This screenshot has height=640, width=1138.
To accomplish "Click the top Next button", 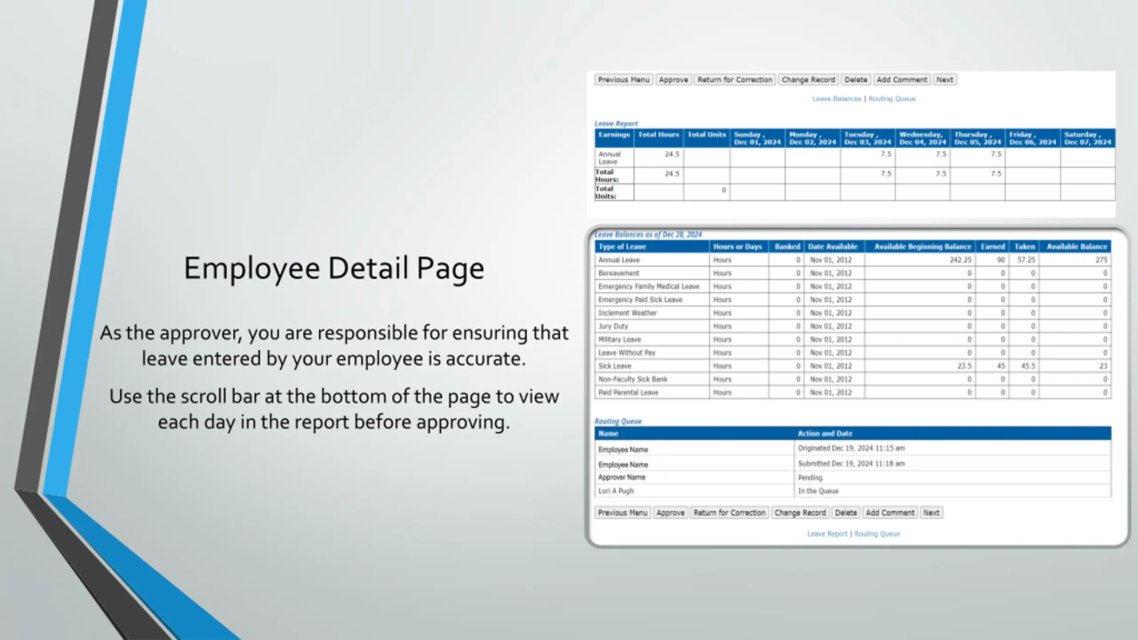I will tap(945, 80).
